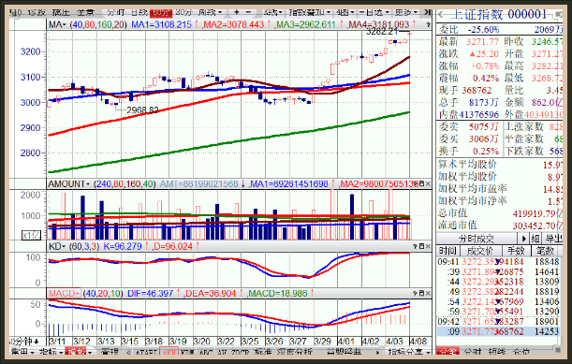Viewport: 572px width, 364px height.
Task: Click the 上证指数 000001 title
Action: click(x=499, y=15)
